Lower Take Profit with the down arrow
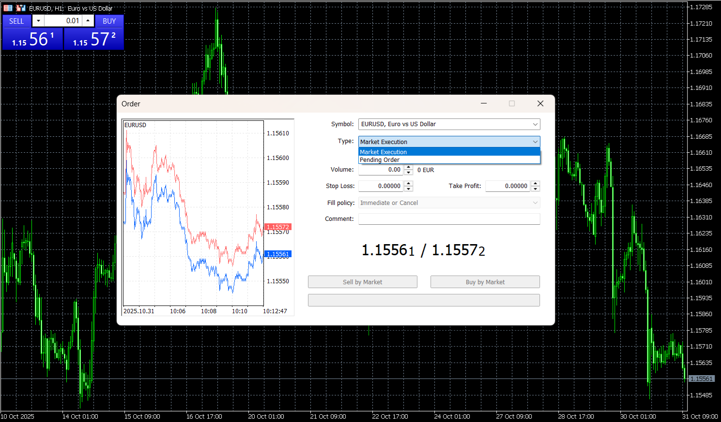721x422 pixels. click(x=535, y=189)
